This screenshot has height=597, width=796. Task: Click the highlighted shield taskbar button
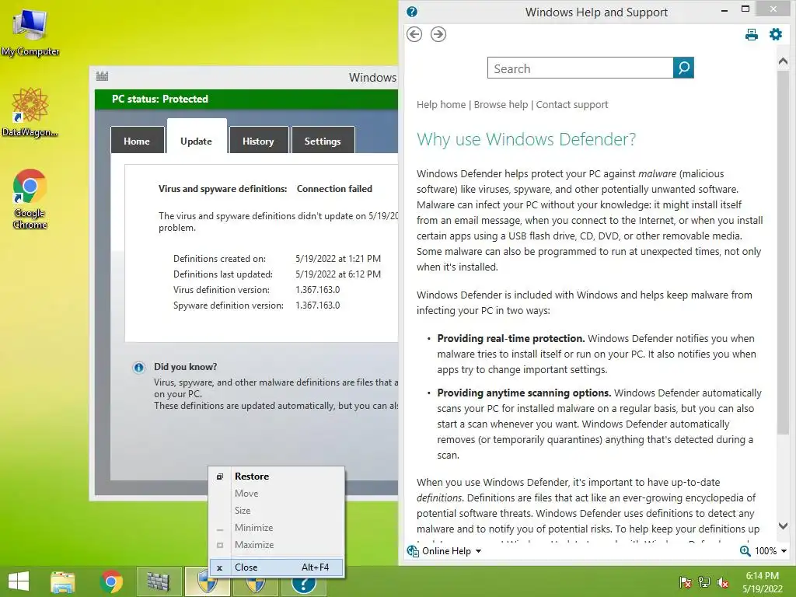(207, 582)
